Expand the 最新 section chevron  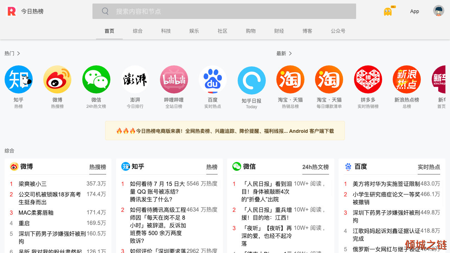[290, 53]
